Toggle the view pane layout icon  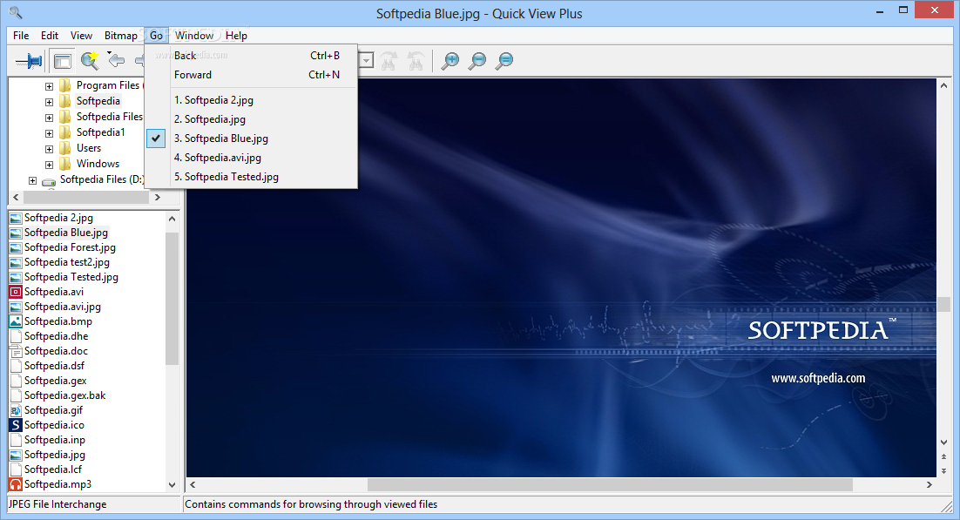[x=62, y=61]
